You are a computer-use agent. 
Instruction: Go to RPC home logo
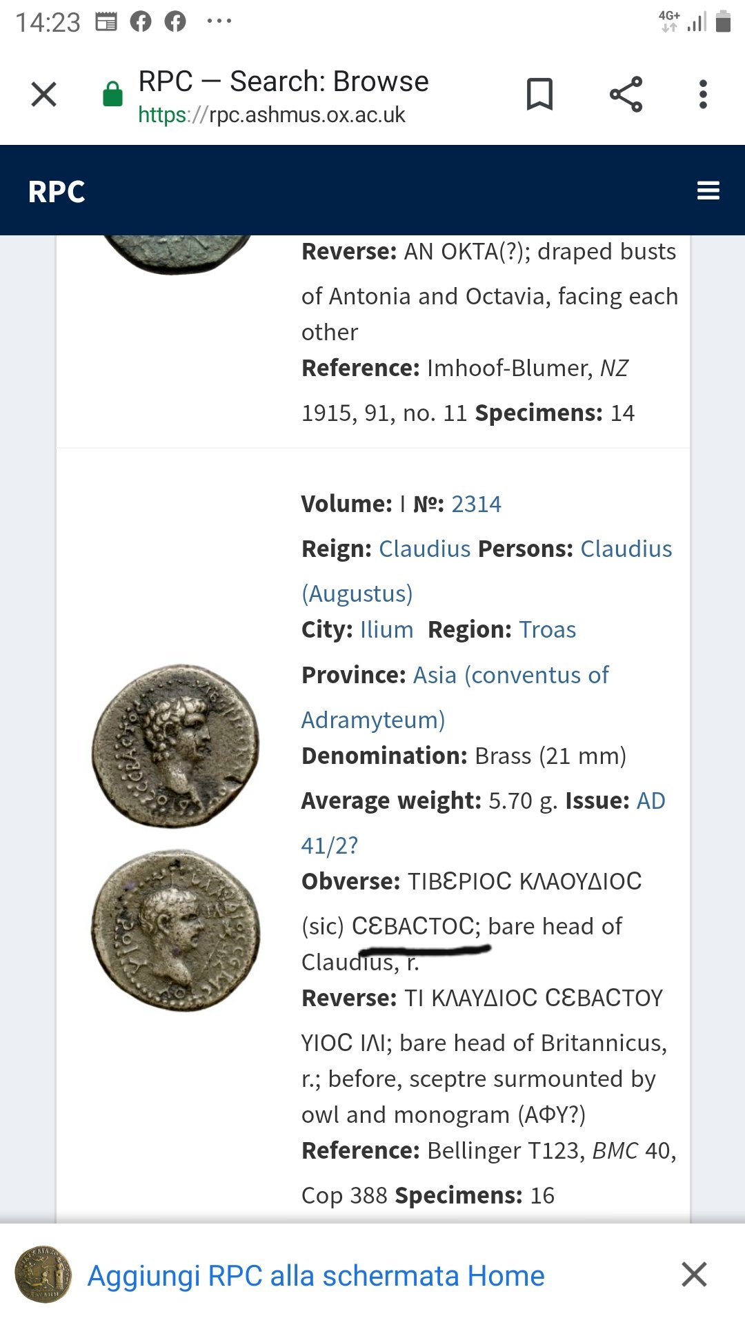coord(57,192)
